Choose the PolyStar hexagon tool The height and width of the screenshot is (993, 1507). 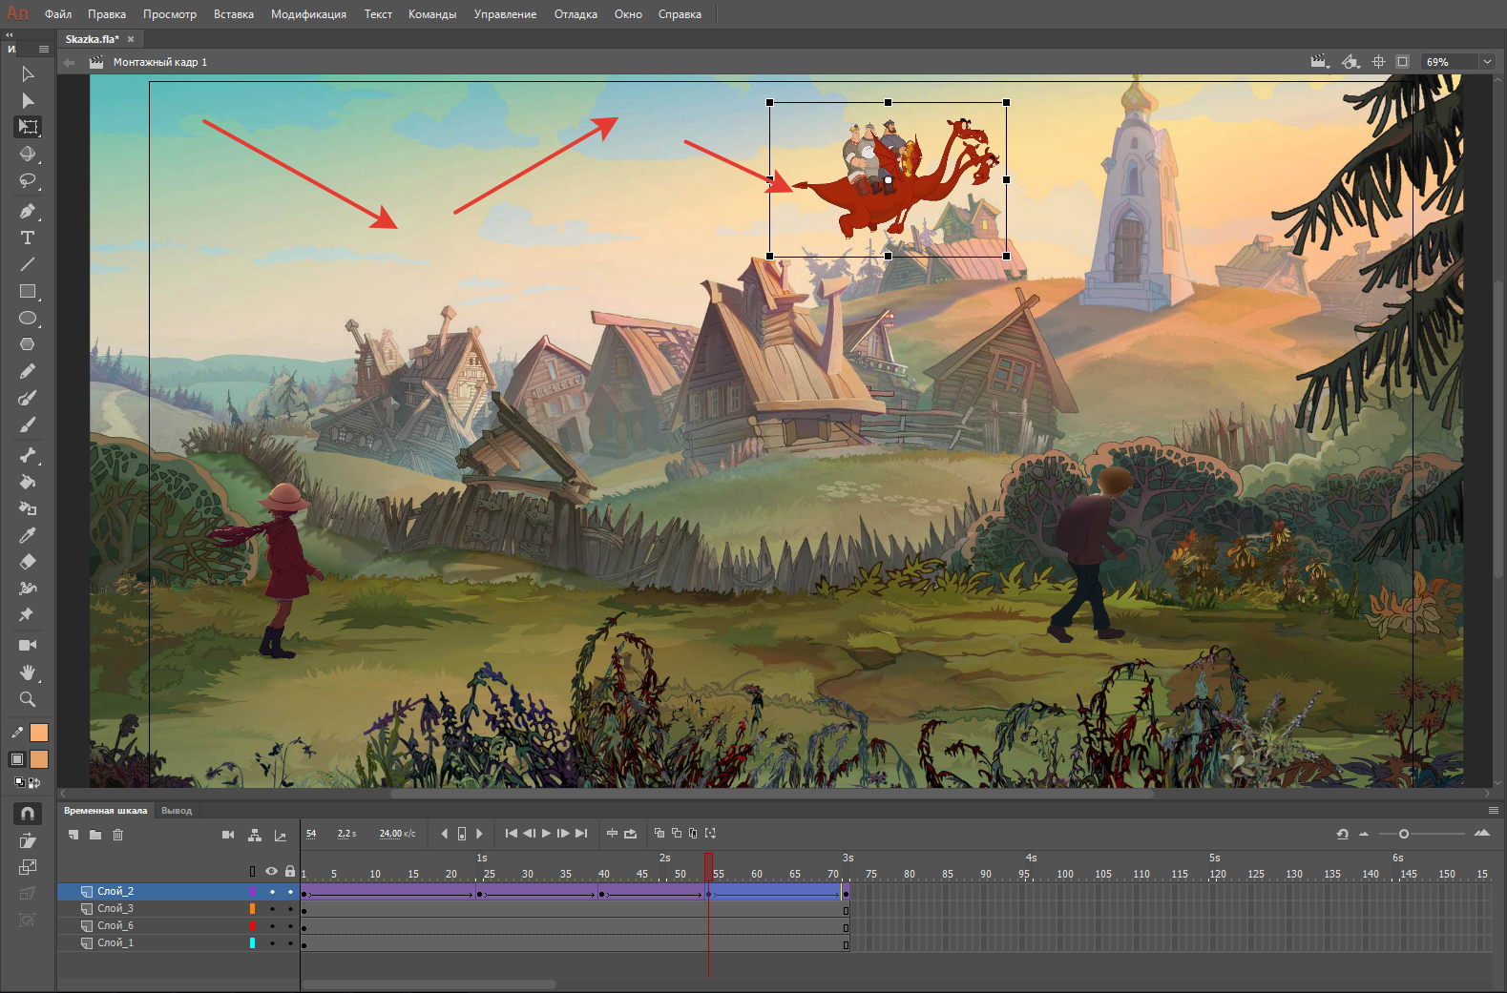28,344
